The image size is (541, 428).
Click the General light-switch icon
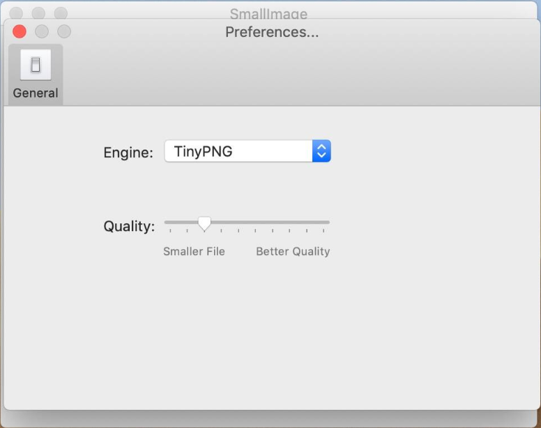36,65
